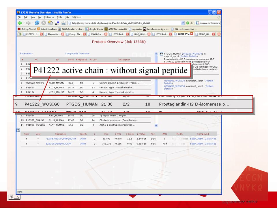Expand the URL bar history dropdown
This screenshot has height=208, width=277.
click(x=183, y=23)
